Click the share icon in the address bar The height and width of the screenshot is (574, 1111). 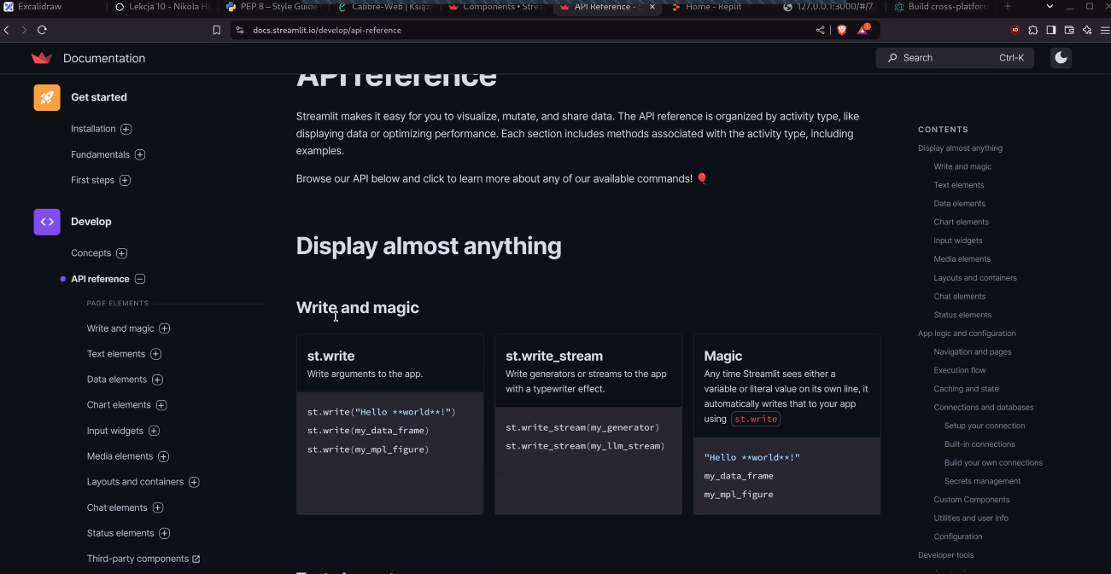pyautogui.click(x=821, y=30)
